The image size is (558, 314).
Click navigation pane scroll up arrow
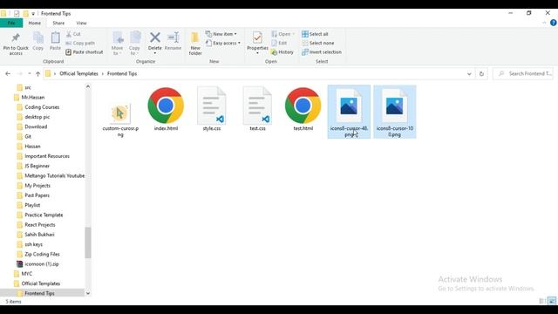point(88,86)
